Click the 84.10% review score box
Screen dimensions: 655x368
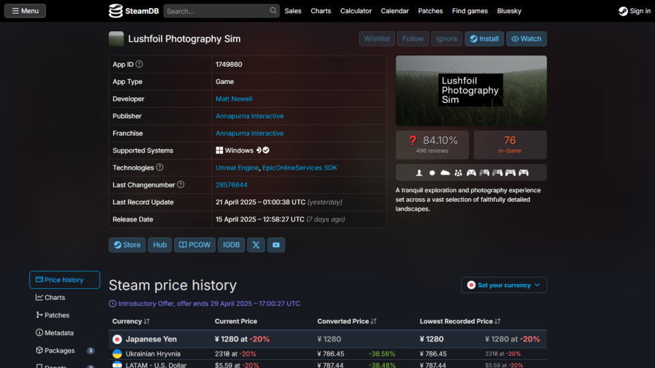point(433,144)
